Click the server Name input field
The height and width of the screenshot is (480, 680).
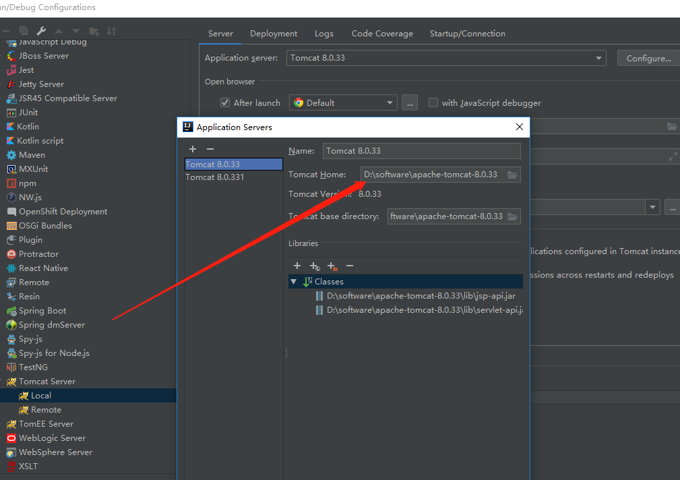(421, 151)
